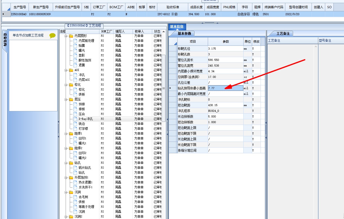Click the folder icon beside AOI

tap(71, 70)
